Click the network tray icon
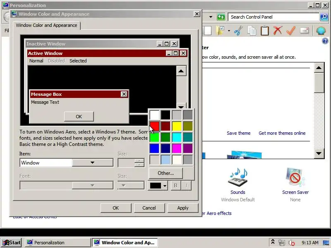Viewport: 331px width, 248px height. click(282, 243)
